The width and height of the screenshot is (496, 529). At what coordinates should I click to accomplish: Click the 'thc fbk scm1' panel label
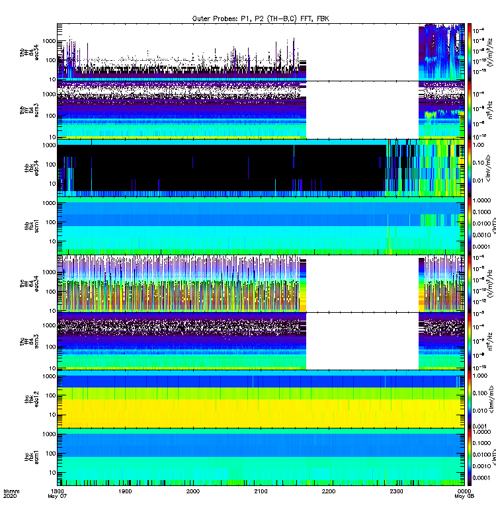[32, 458]
